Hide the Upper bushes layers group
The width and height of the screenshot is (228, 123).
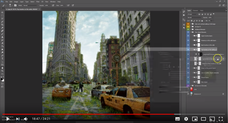pos(188,36)
